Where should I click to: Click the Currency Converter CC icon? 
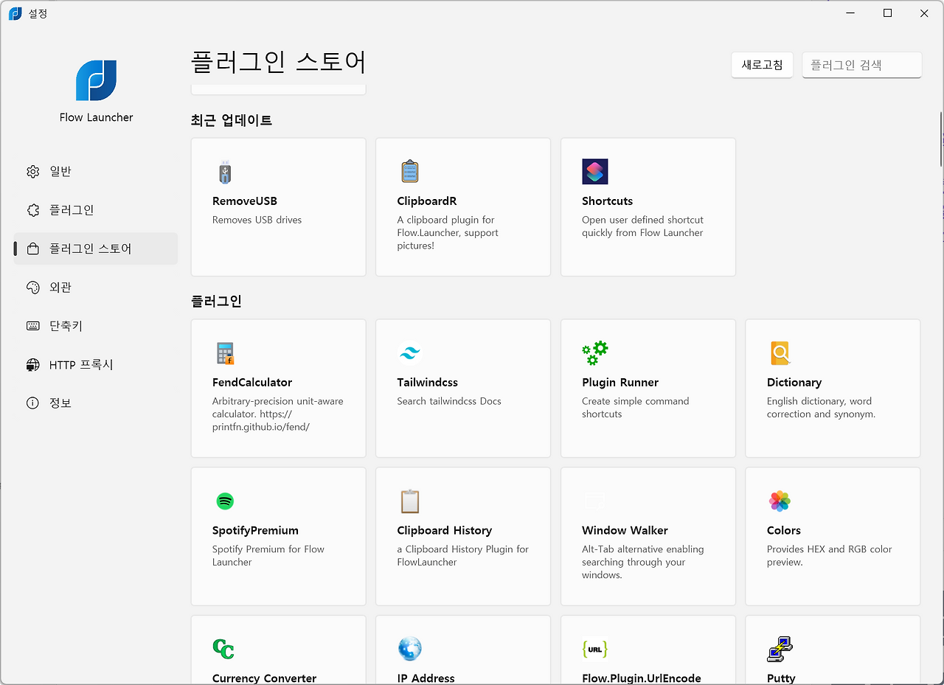coord(223,649)
